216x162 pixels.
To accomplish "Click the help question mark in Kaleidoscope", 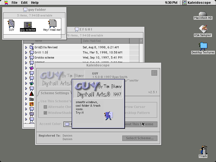I will coord(154,73).
